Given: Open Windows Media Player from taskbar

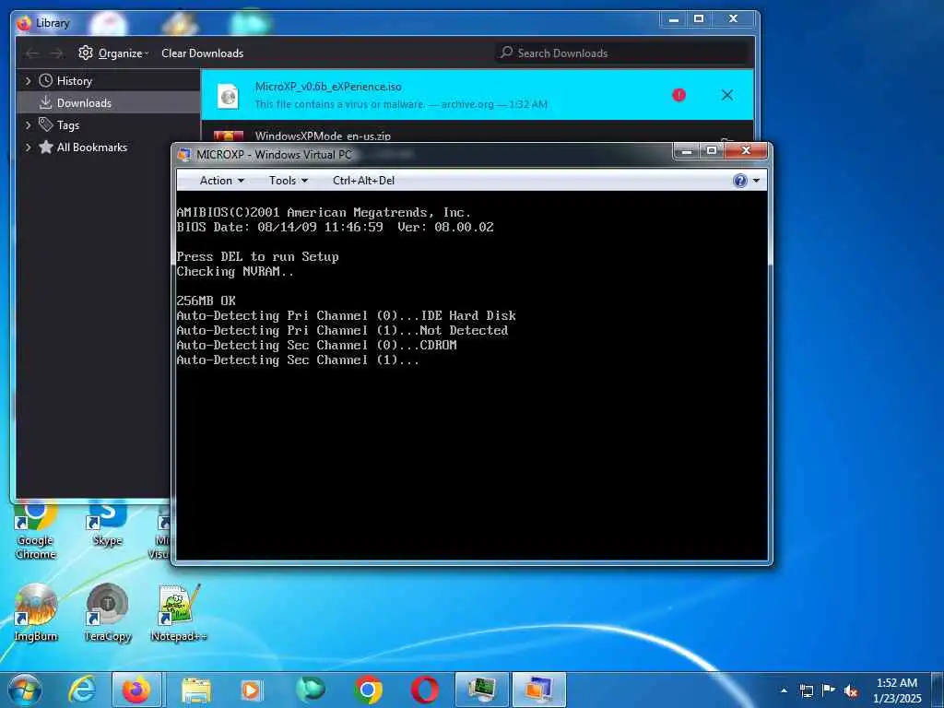Looking at the screenshot, I should click(252, 690).
